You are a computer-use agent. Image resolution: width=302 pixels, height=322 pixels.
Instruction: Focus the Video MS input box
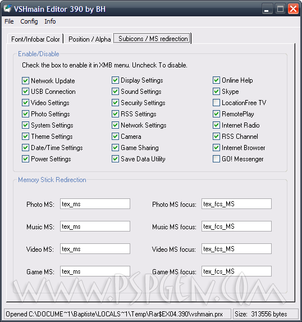[95, 249]
